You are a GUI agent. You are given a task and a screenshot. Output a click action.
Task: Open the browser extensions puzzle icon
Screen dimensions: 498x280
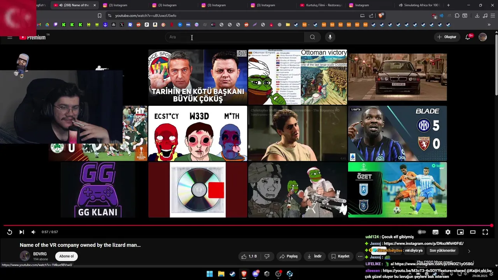[x=457, y=16]
